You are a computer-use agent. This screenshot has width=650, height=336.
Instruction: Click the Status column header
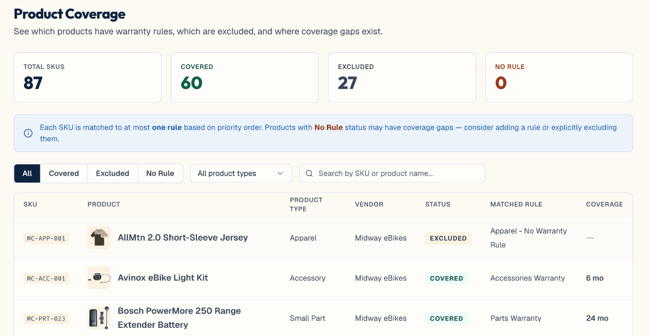pos(438,204)
